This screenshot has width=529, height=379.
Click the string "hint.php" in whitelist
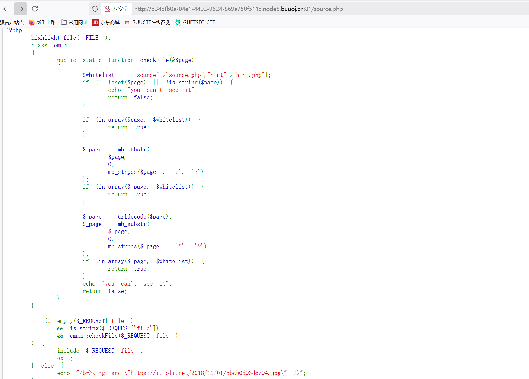[x=249, y=75]
